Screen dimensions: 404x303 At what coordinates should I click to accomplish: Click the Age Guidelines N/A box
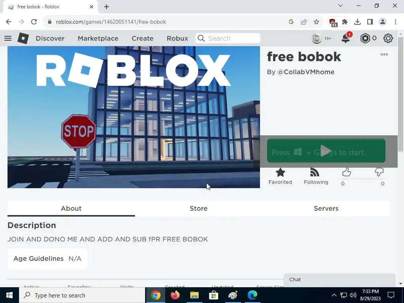(47, 259)
